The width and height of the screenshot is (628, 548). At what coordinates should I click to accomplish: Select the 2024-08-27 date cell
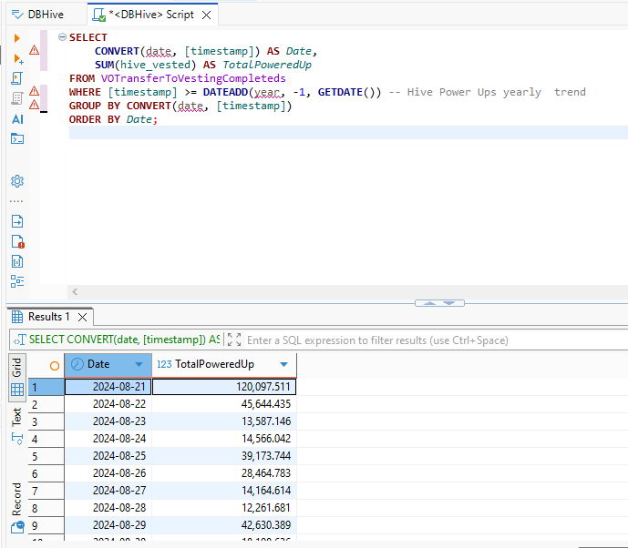point(108,491)
